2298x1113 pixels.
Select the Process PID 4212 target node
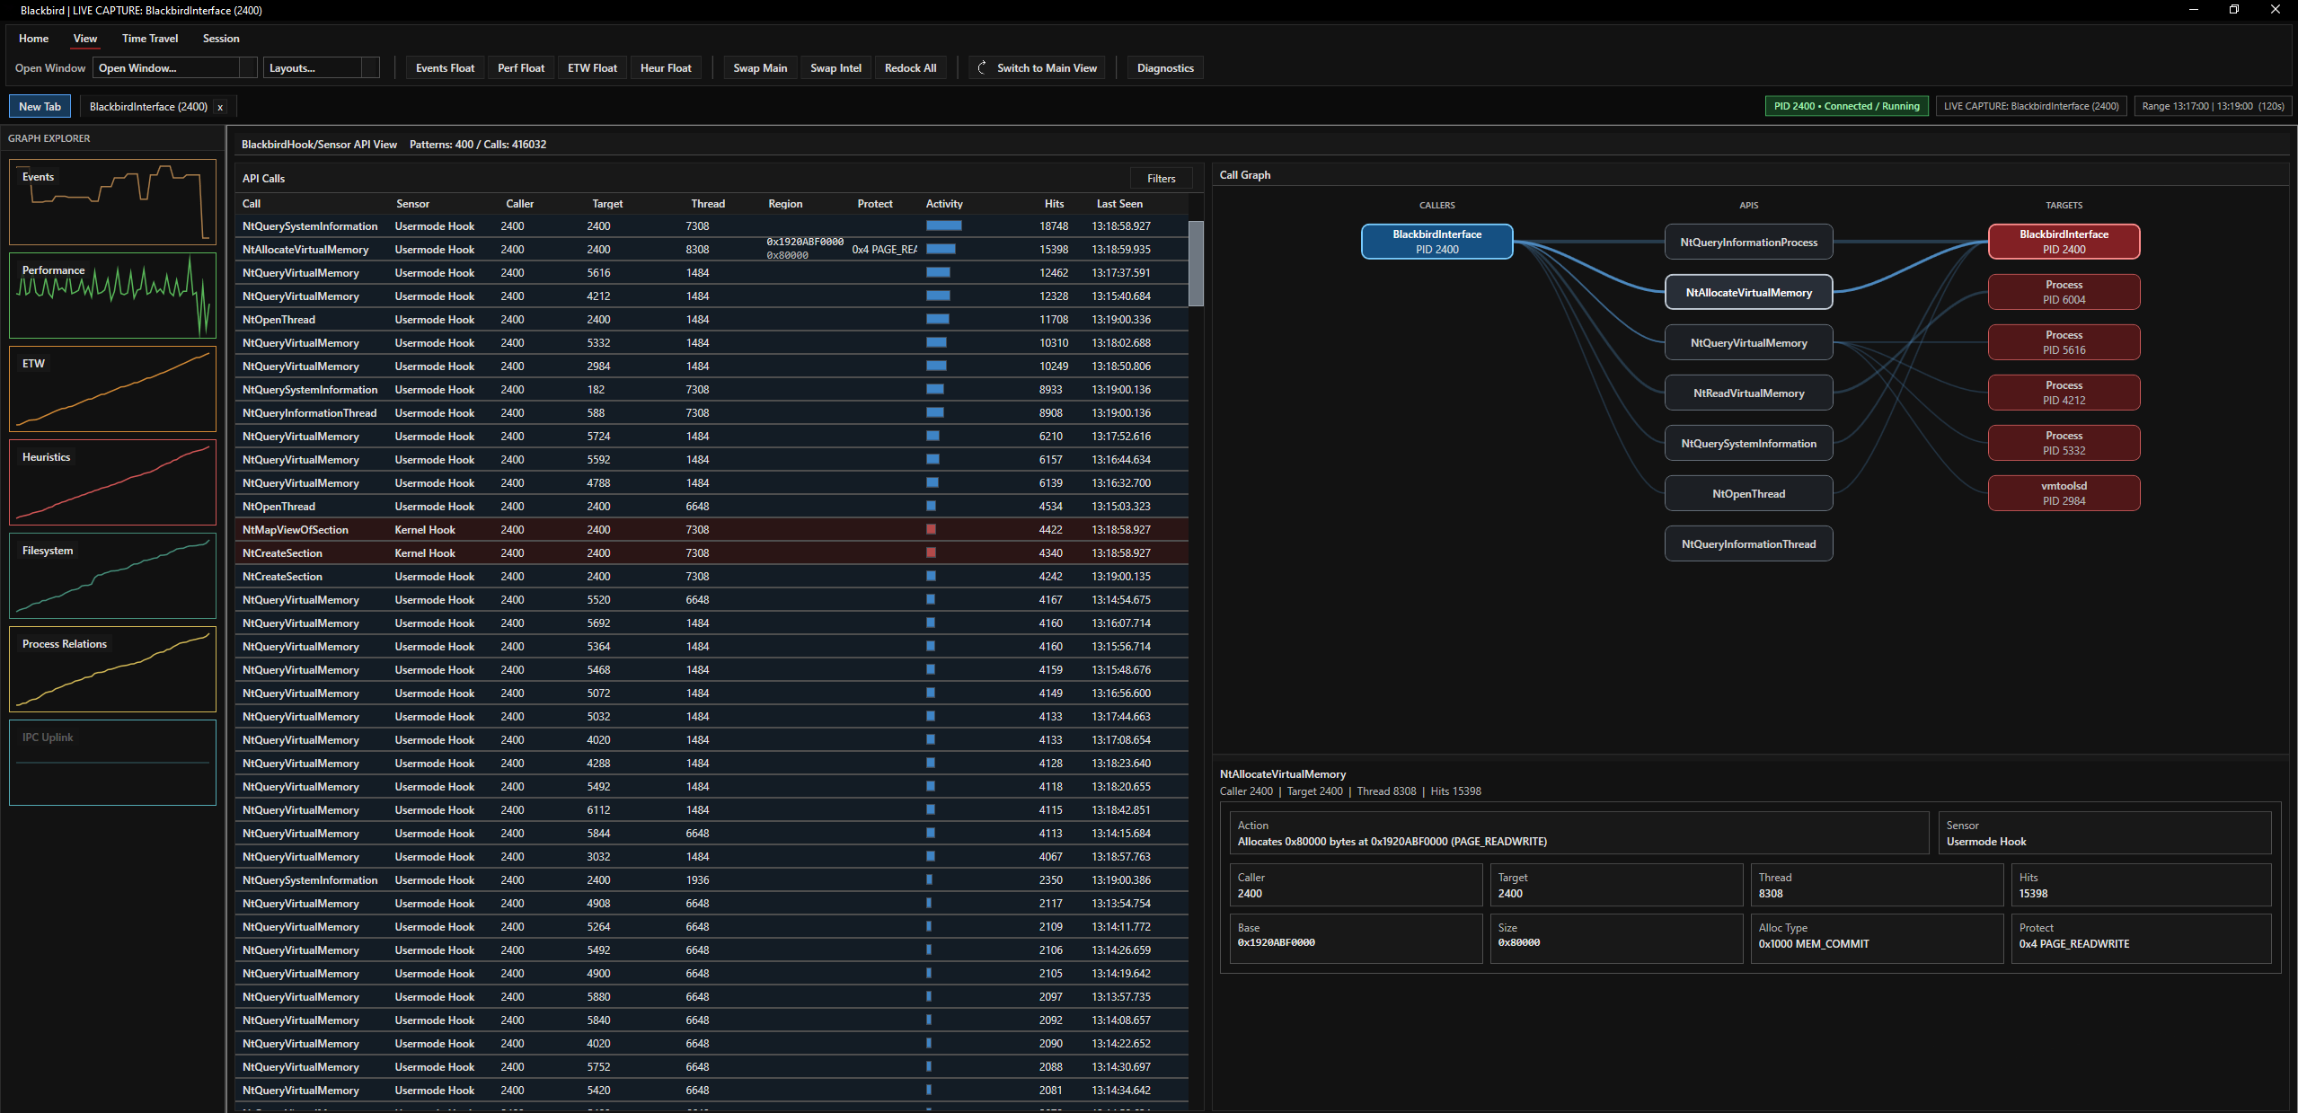click(2064, 393)
